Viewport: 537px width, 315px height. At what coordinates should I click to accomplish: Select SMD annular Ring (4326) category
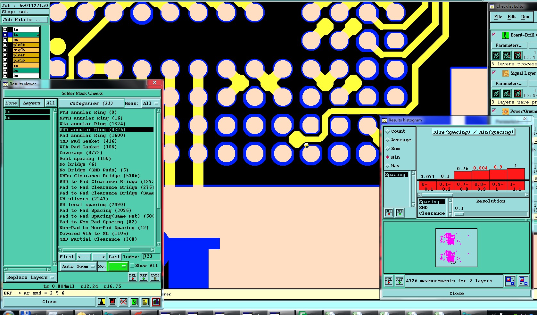[x=106, y=130]
